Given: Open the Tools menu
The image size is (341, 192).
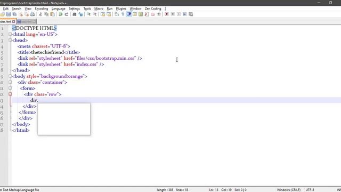Looking at the screenshot, I should (x=87, y=9).
